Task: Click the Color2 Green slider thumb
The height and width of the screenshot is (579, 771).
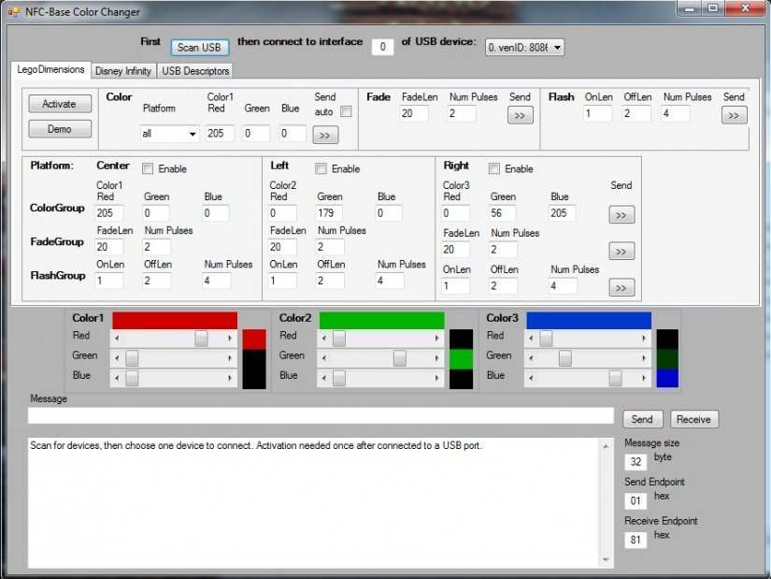Action: [399, 358]
